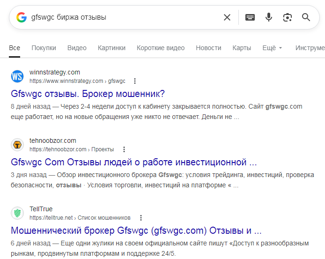Click the magnifying glass search button
Viewport: 325px width, 259px height.
pos(306,17)
